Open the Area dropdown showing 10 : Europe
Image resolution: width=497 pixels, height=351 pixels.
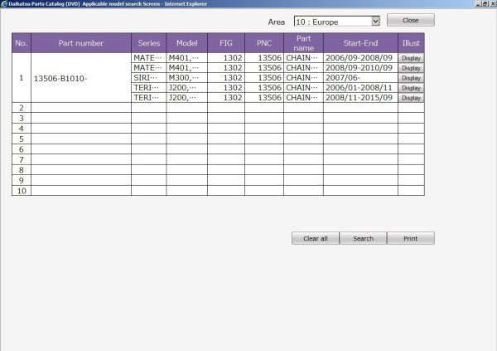coord(337,22)
